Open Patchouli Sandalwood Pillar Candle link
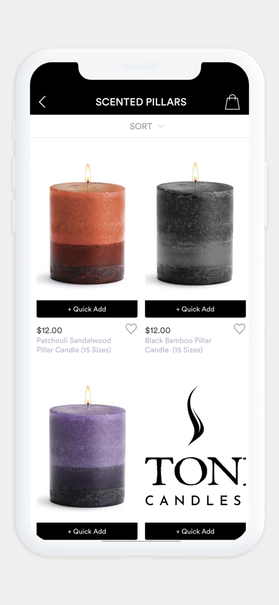Viewport: 279px width, 605px height. pos(74,345)
